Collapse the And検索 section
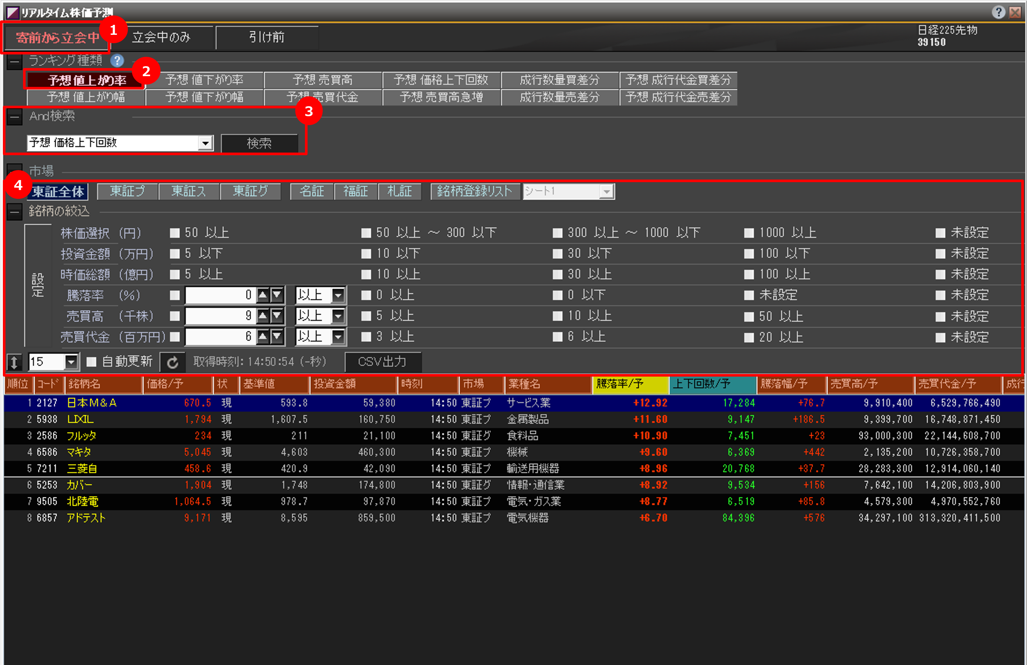Viewport: 1027px width, 665px height. pos(15,117)
